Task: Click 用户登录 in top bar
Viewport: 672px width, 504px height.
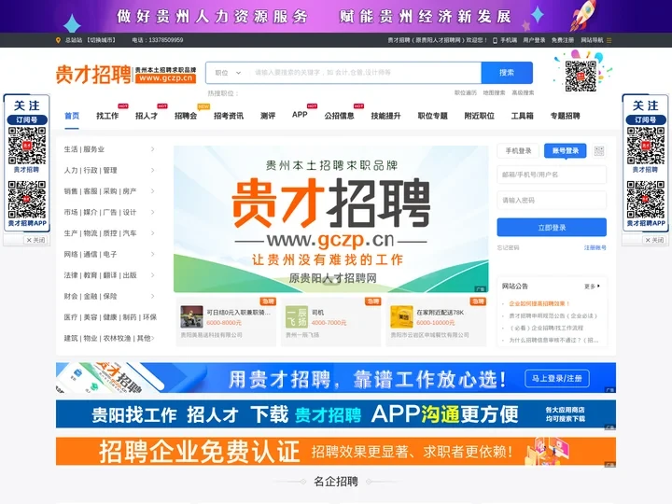Action: point(534,40)
